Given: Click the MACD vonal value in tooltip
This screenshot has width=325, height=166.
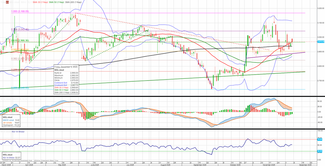Looking at the screenshot, I should (10, 120).
